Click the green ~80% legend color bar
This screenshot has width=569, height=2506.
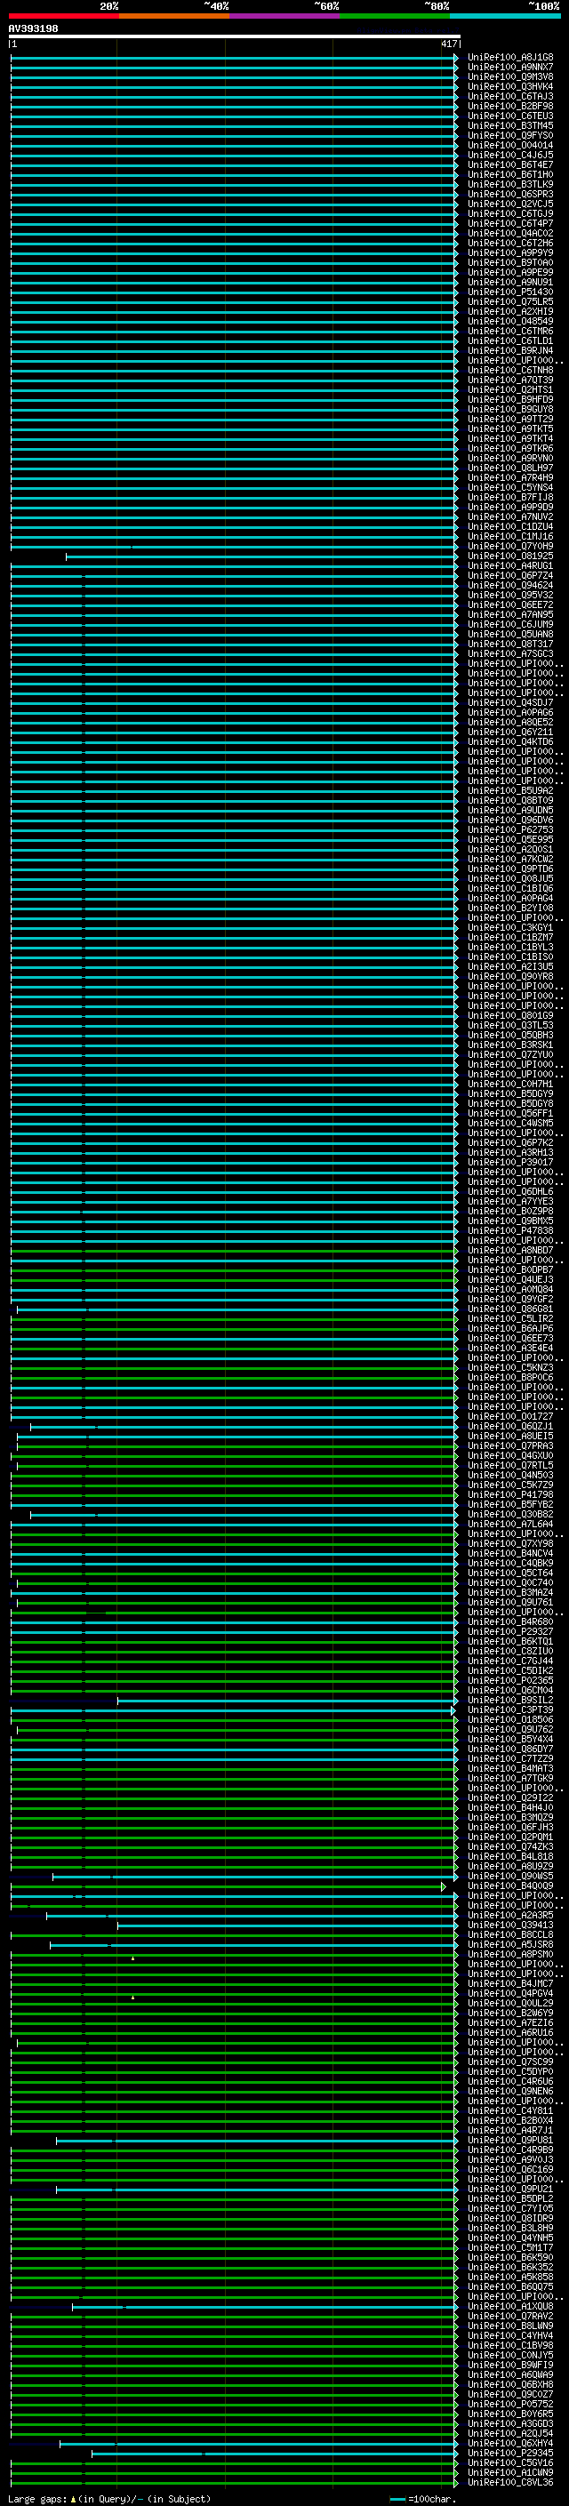coord(394,16)
